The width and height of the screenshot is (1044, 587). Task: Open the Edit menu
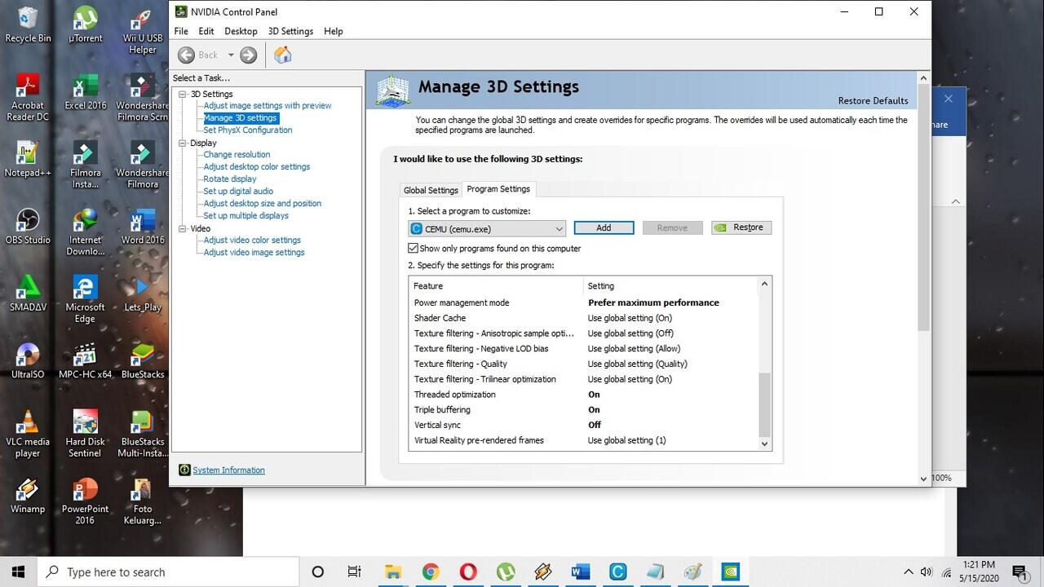206,31
